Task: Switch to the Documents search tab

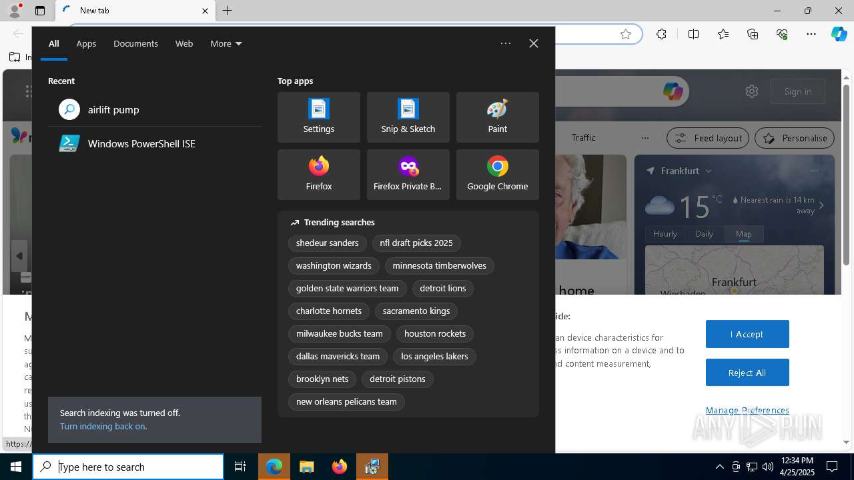Action: 135,43
